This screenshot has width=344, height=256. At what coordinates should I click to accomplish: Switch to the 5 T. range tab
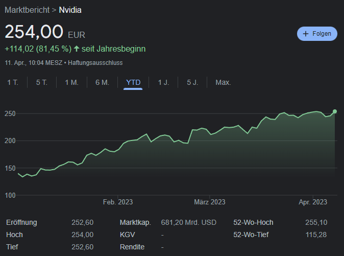point(42,82)
